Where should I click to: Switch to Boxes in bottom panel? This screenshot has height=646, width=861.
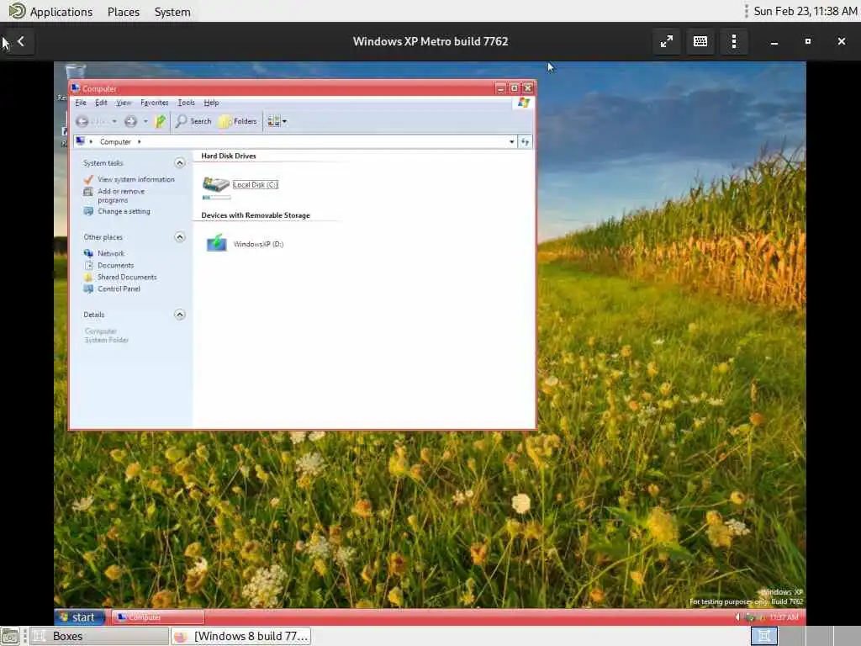pos(99,636)
